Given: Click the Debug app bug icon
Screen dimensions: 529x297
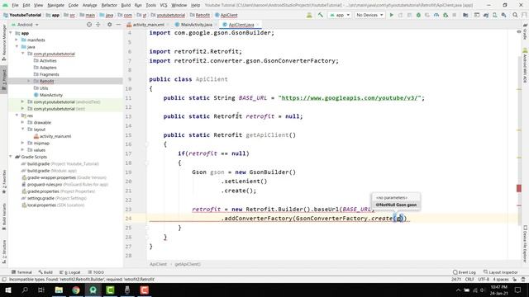Looking at the screenshot, I should [x=418, y=15].
